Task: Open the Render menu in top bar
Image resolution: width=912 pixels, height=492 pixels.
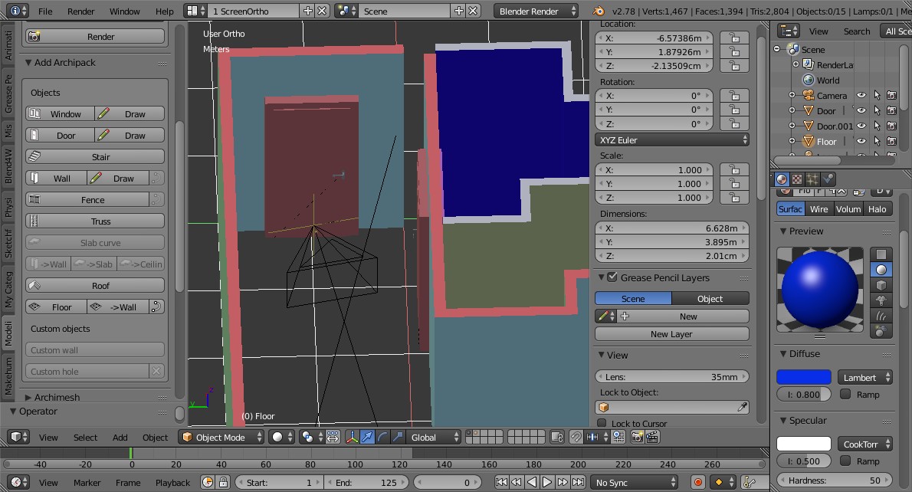Action: coord(80,11)
